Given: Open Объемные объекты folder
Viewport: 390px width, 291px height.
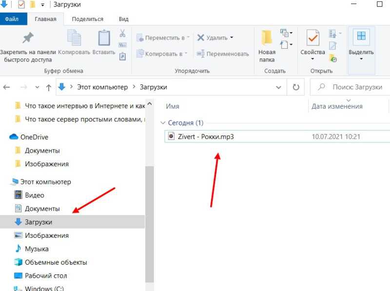Looking at the screenshot, I should (51, 262).
